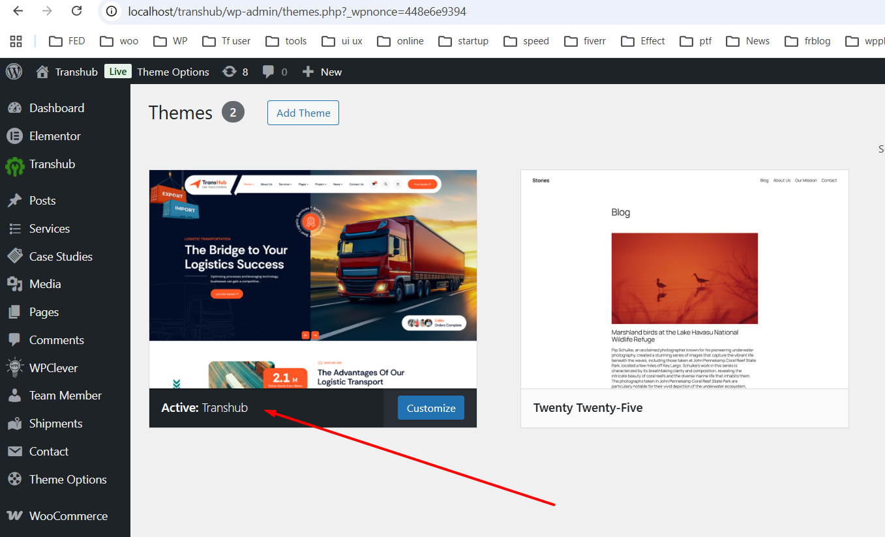This screenshot has height=537, width=885.
Task: Customize the active Transhub theme
Action: click(x=430, y=407)
